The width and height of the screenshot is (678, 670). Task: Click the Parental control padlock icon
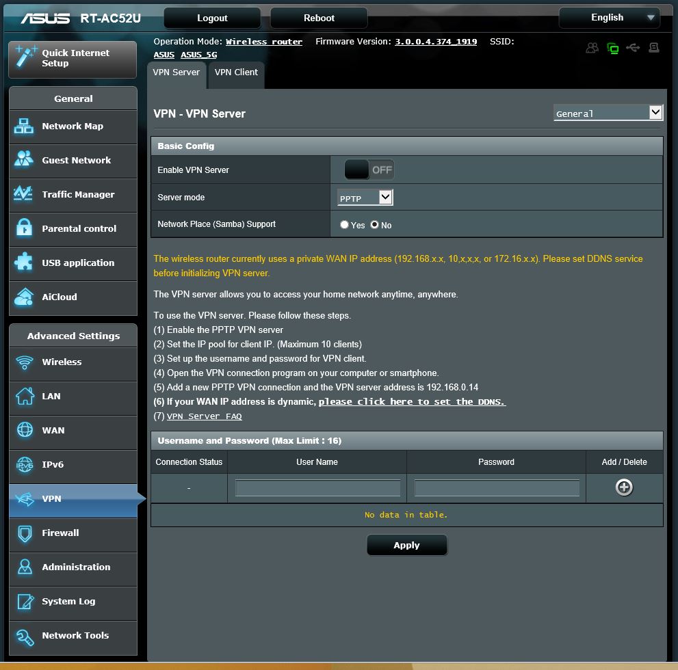pyautogui.click(x=24, y=227)
